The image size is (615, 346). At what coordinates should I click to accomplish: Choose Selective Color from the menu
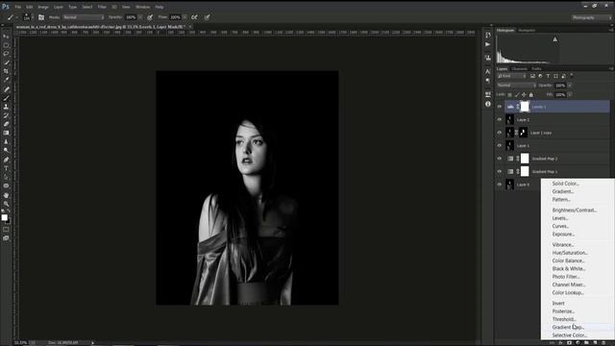click(570, 335)
